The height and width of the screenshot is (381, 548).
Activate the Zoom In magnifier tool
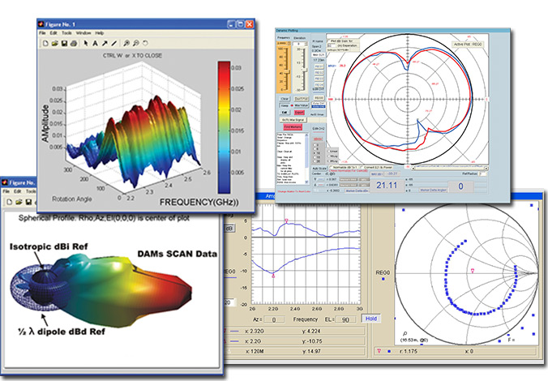coord(126,43)
